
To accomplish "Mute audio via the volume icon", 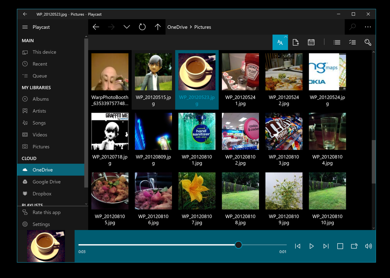I will 369,246.
